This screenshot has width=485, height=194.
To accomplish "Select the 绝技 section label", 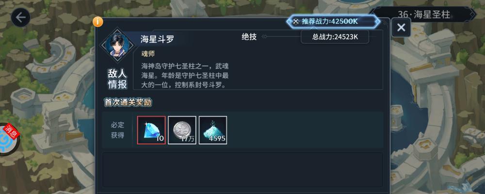I will tap(249, 37).
